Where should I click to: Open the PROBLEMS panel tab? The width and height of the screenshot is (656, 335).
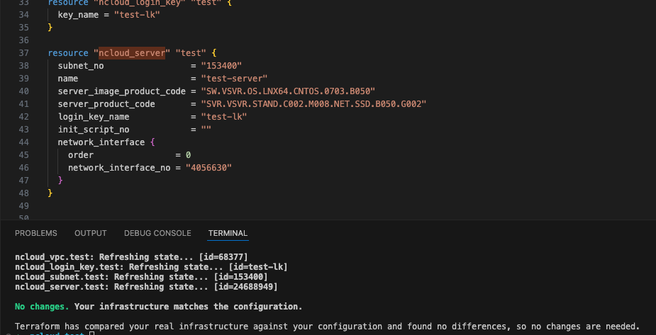(36, 233)
